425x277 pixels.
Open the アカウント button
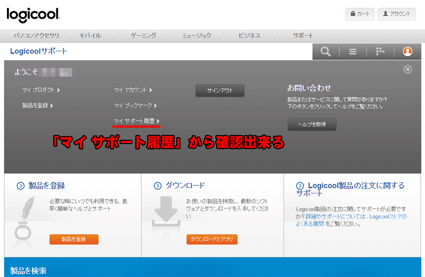click(x=396, y=14)
